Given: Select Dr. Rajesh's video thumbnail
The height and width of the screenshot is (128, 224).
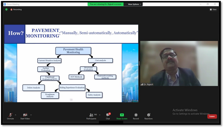Looking at the screenshot, I should [x=179, y=63].
